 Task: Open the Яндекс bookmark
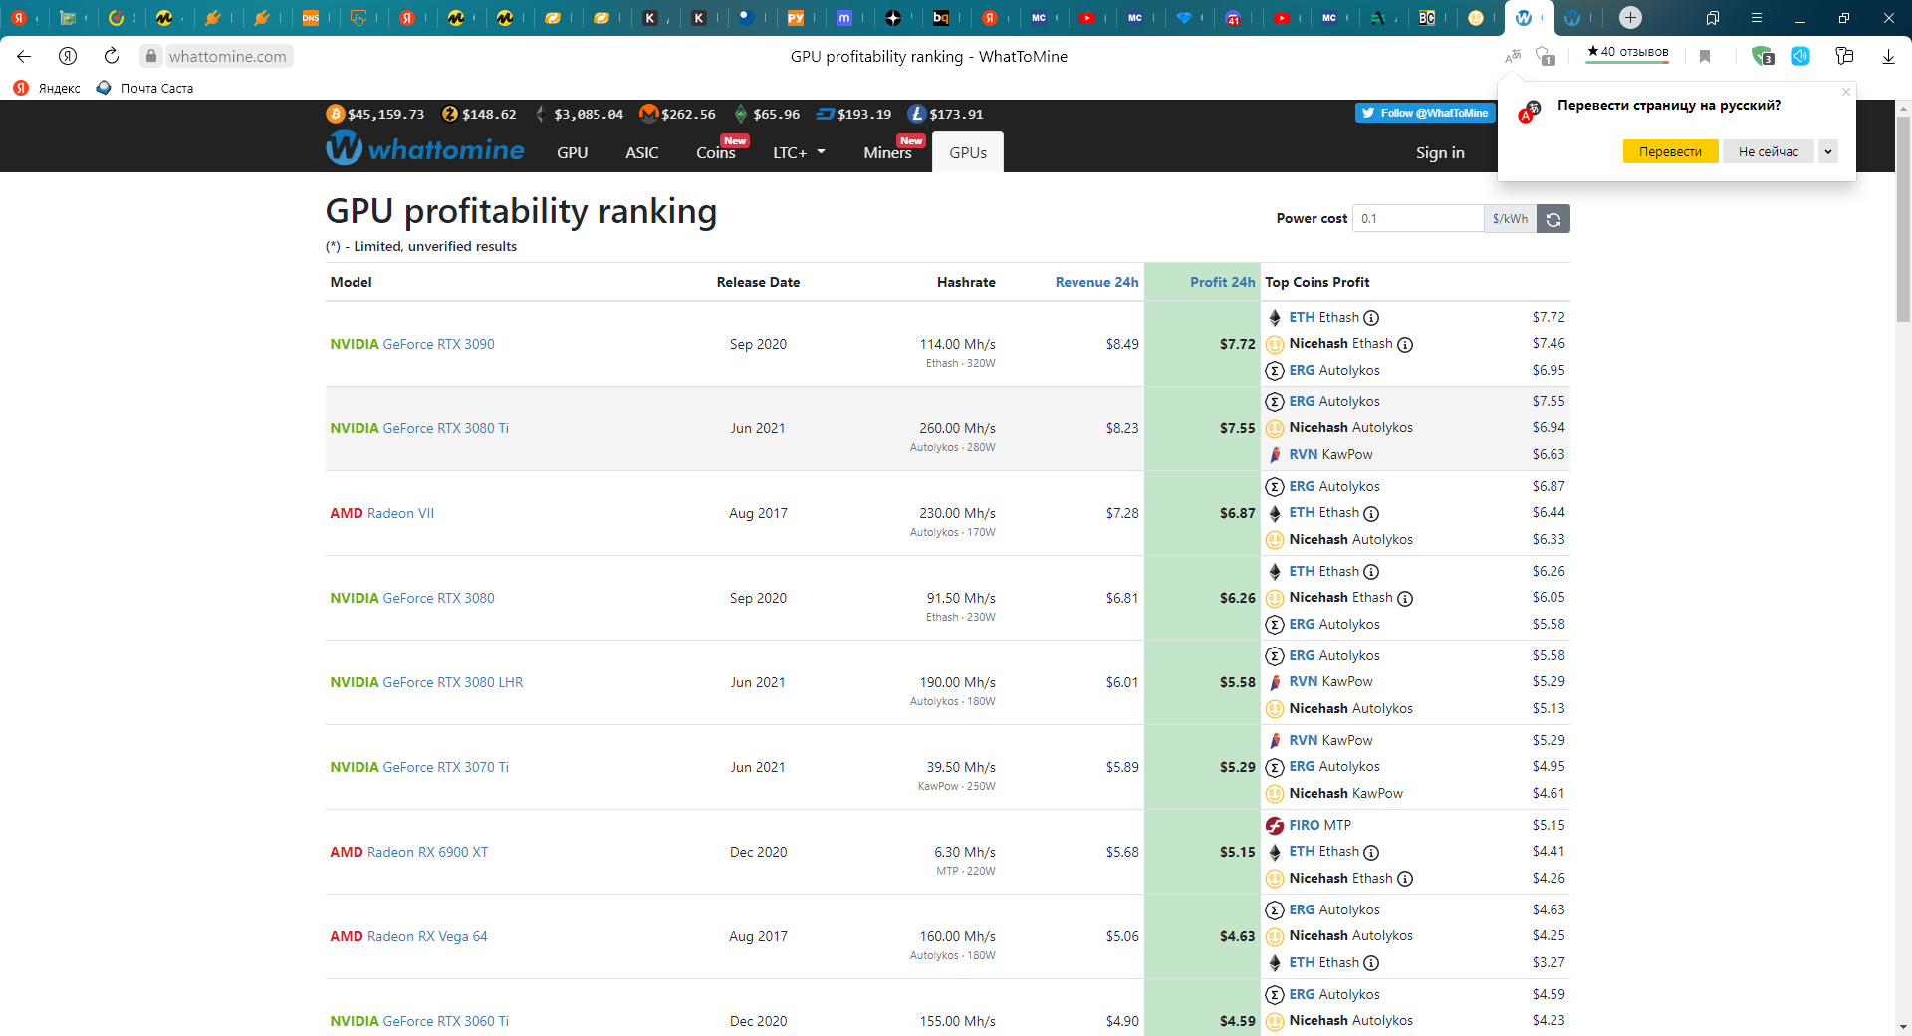pyautogui.click(x=47, y=88)
